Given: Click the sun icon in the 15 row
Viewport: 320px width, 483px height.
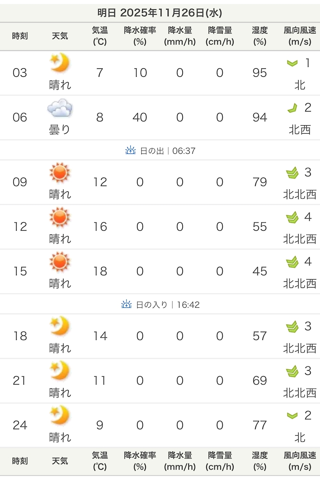Looking at the screenshot, I should (60, 262).
